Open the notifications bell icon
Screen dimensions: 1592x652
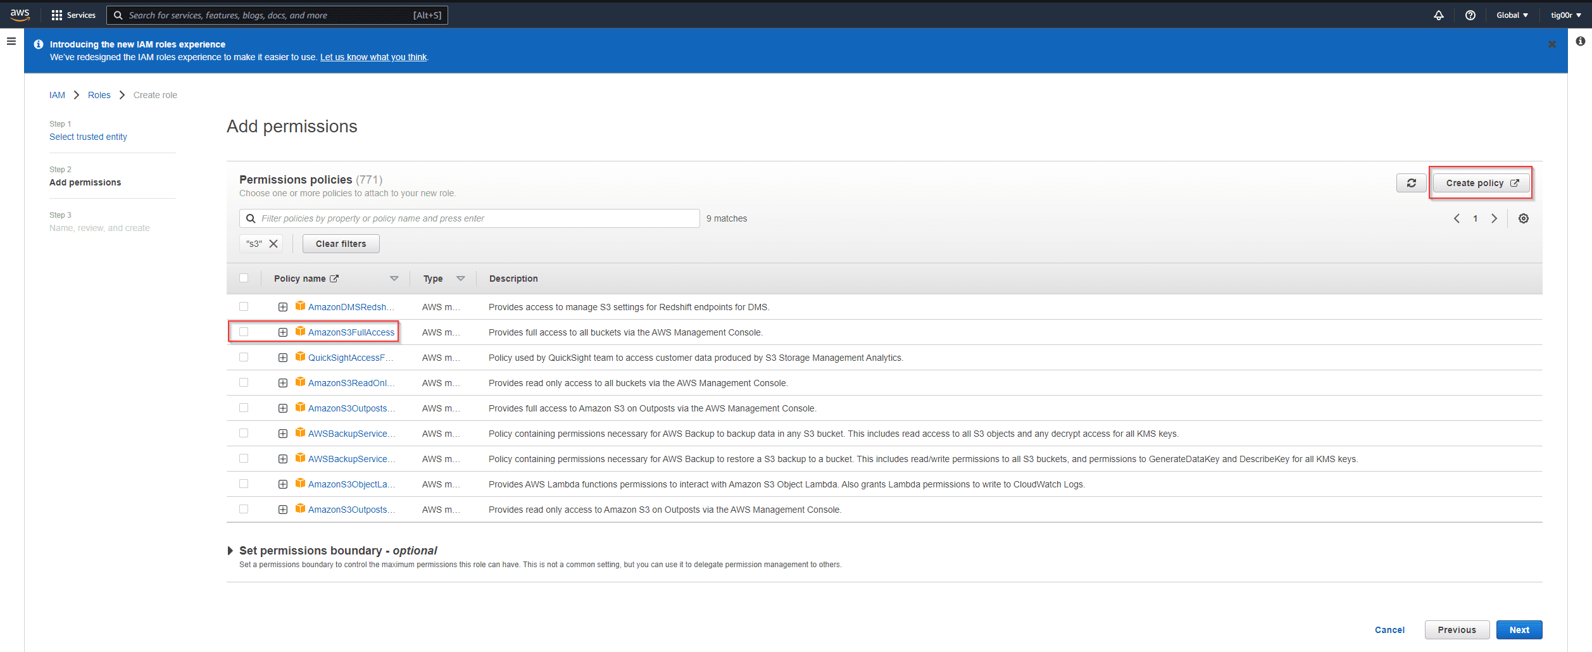tap(1439, 15)
